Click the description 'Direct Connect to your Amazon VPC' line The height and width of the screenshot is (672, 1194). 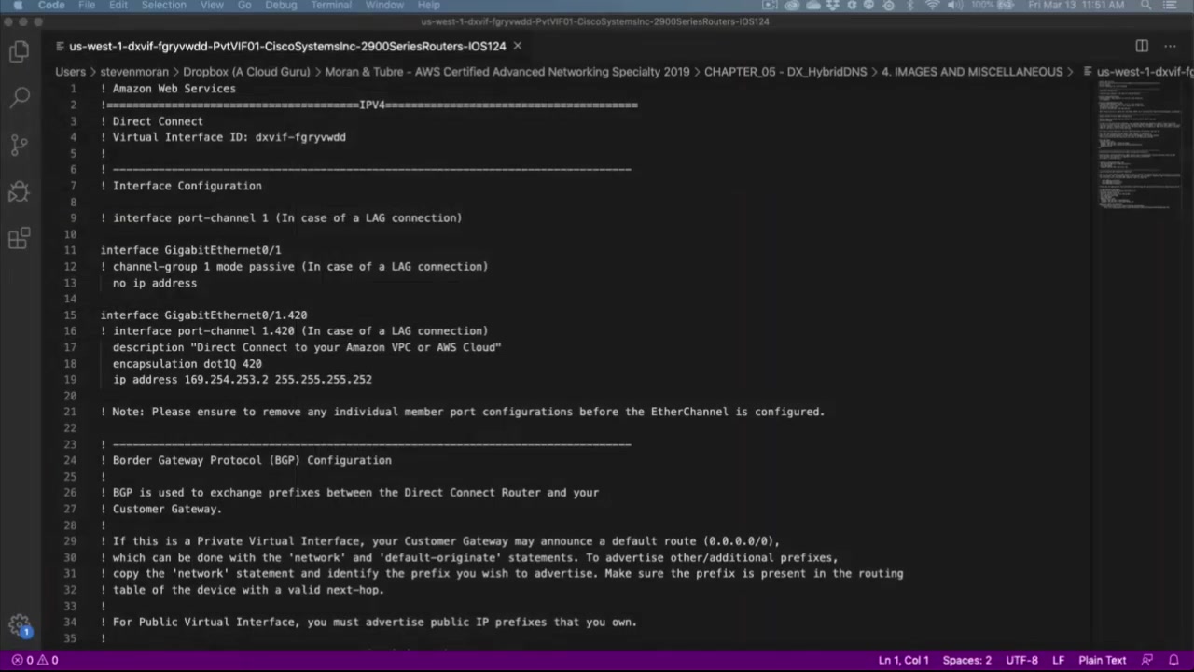(307, 347)
